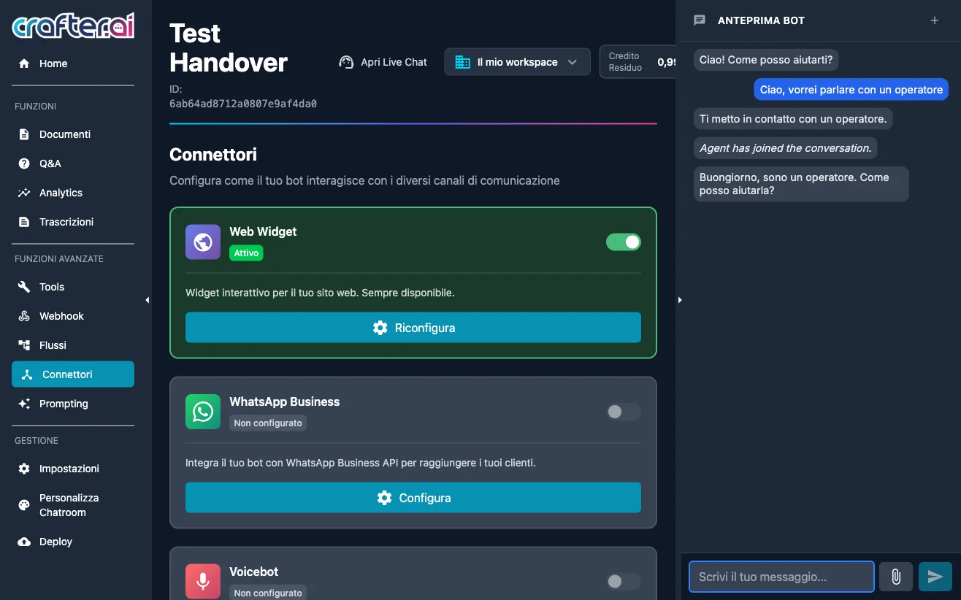Collapse the left sidebar with arrow handle

point(147,300)
